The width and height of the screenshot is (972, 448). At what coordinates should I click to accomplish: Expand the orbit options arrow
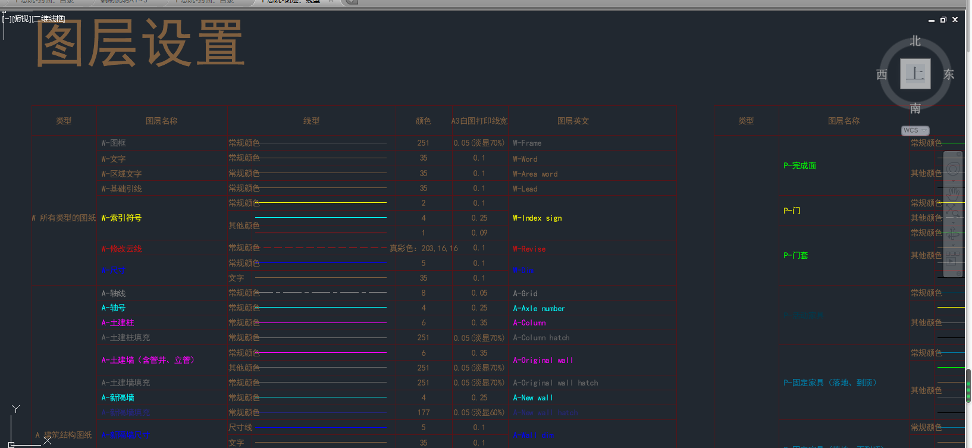953,245
